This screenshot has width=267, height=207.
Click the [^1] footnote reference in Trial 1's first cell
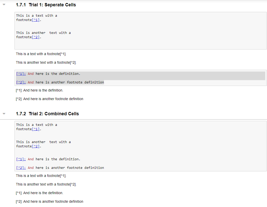tap(36, 20)
